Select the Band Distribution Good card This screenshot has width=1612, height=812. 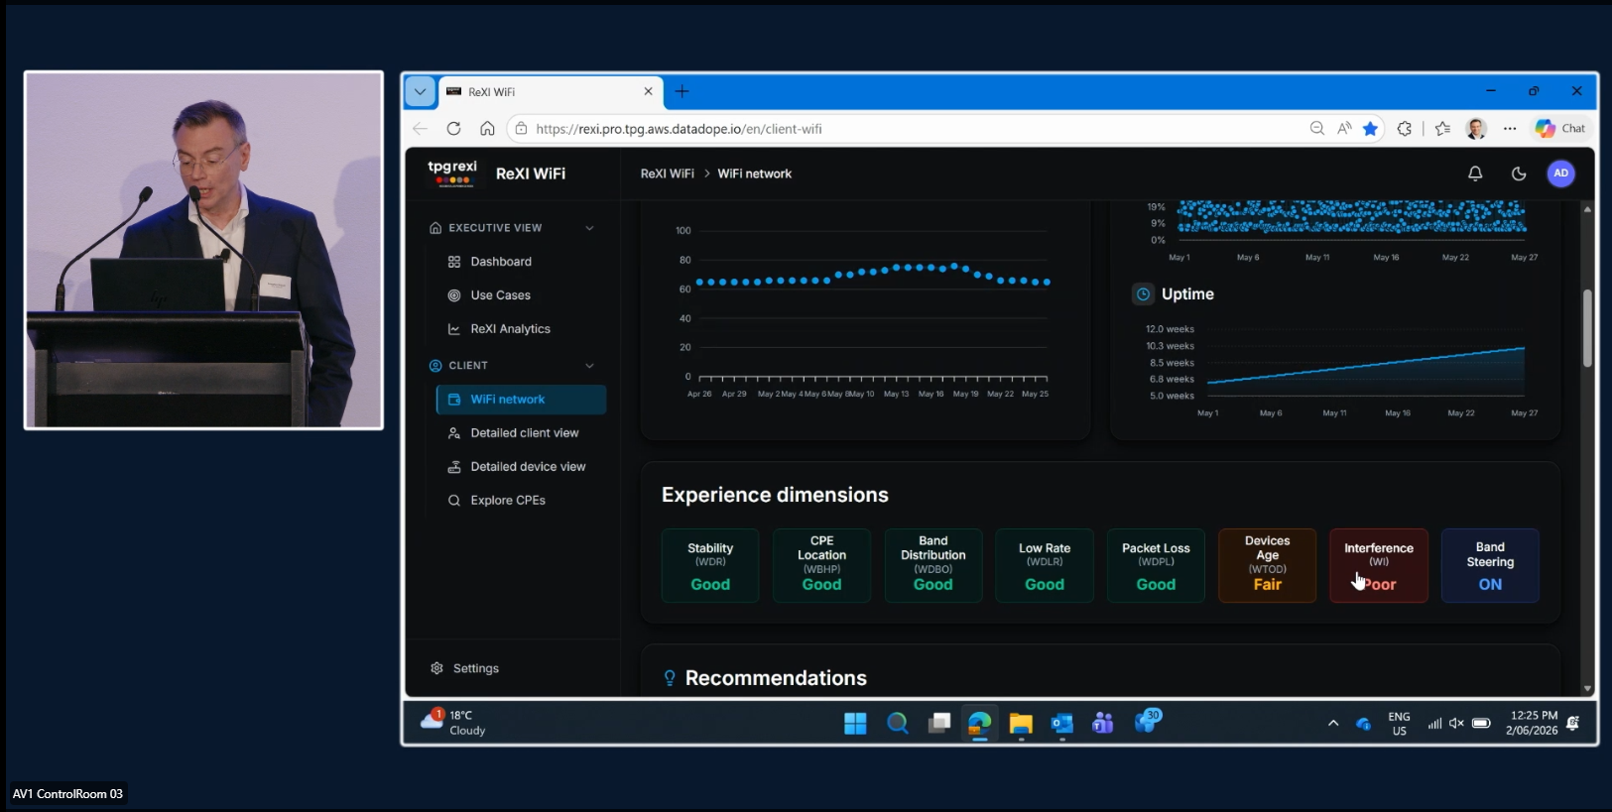[932, 566]
